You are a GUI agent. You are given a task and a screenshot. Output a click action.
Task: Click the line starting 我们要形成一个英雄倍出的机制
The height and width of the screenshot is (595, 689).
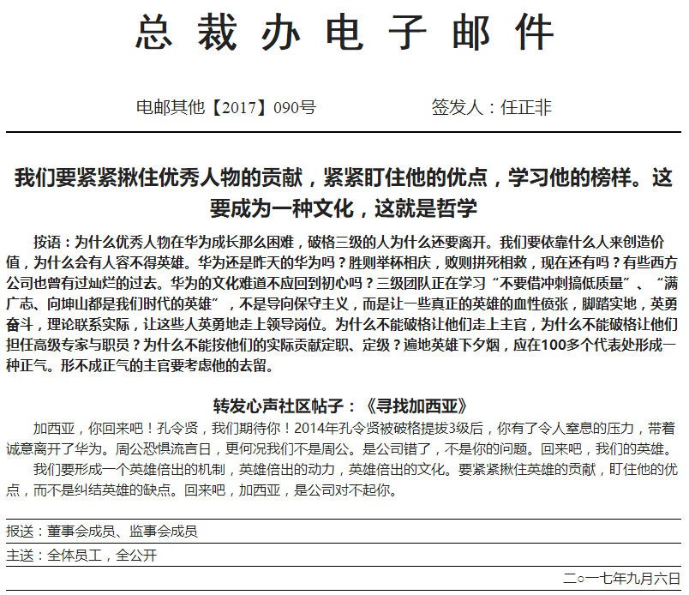(x=356, y=469)
